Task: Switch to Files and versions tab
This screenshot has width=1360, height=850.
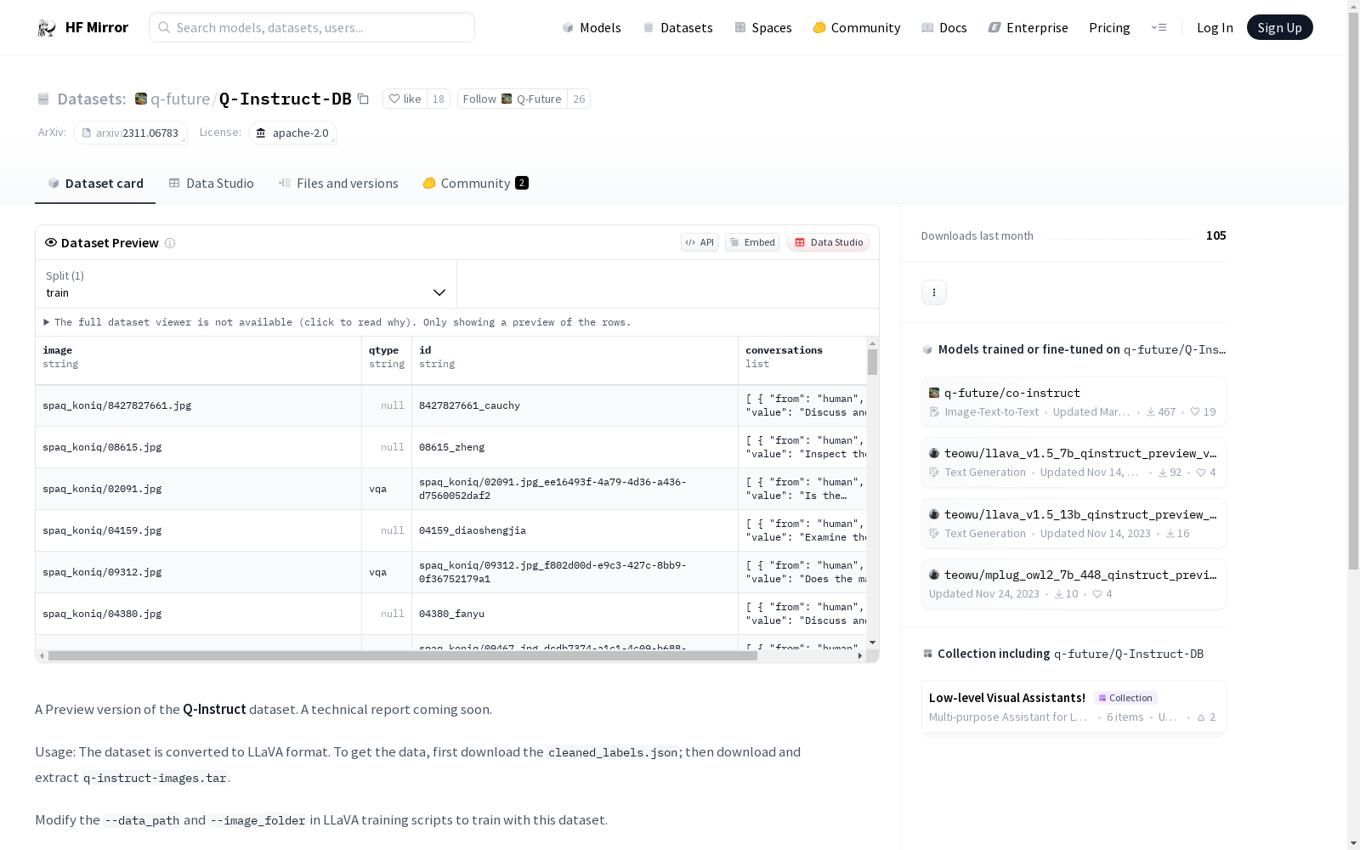Action: point(338,184)
